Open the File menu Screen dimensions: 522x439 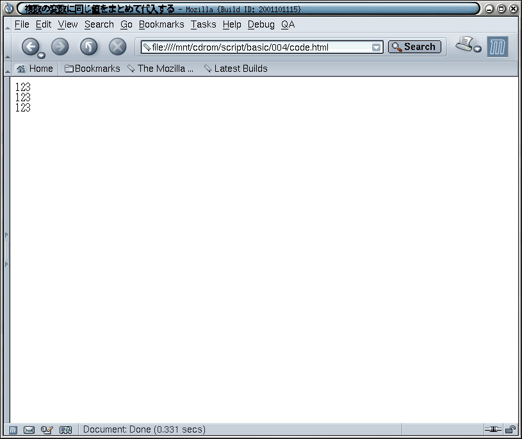22,24
